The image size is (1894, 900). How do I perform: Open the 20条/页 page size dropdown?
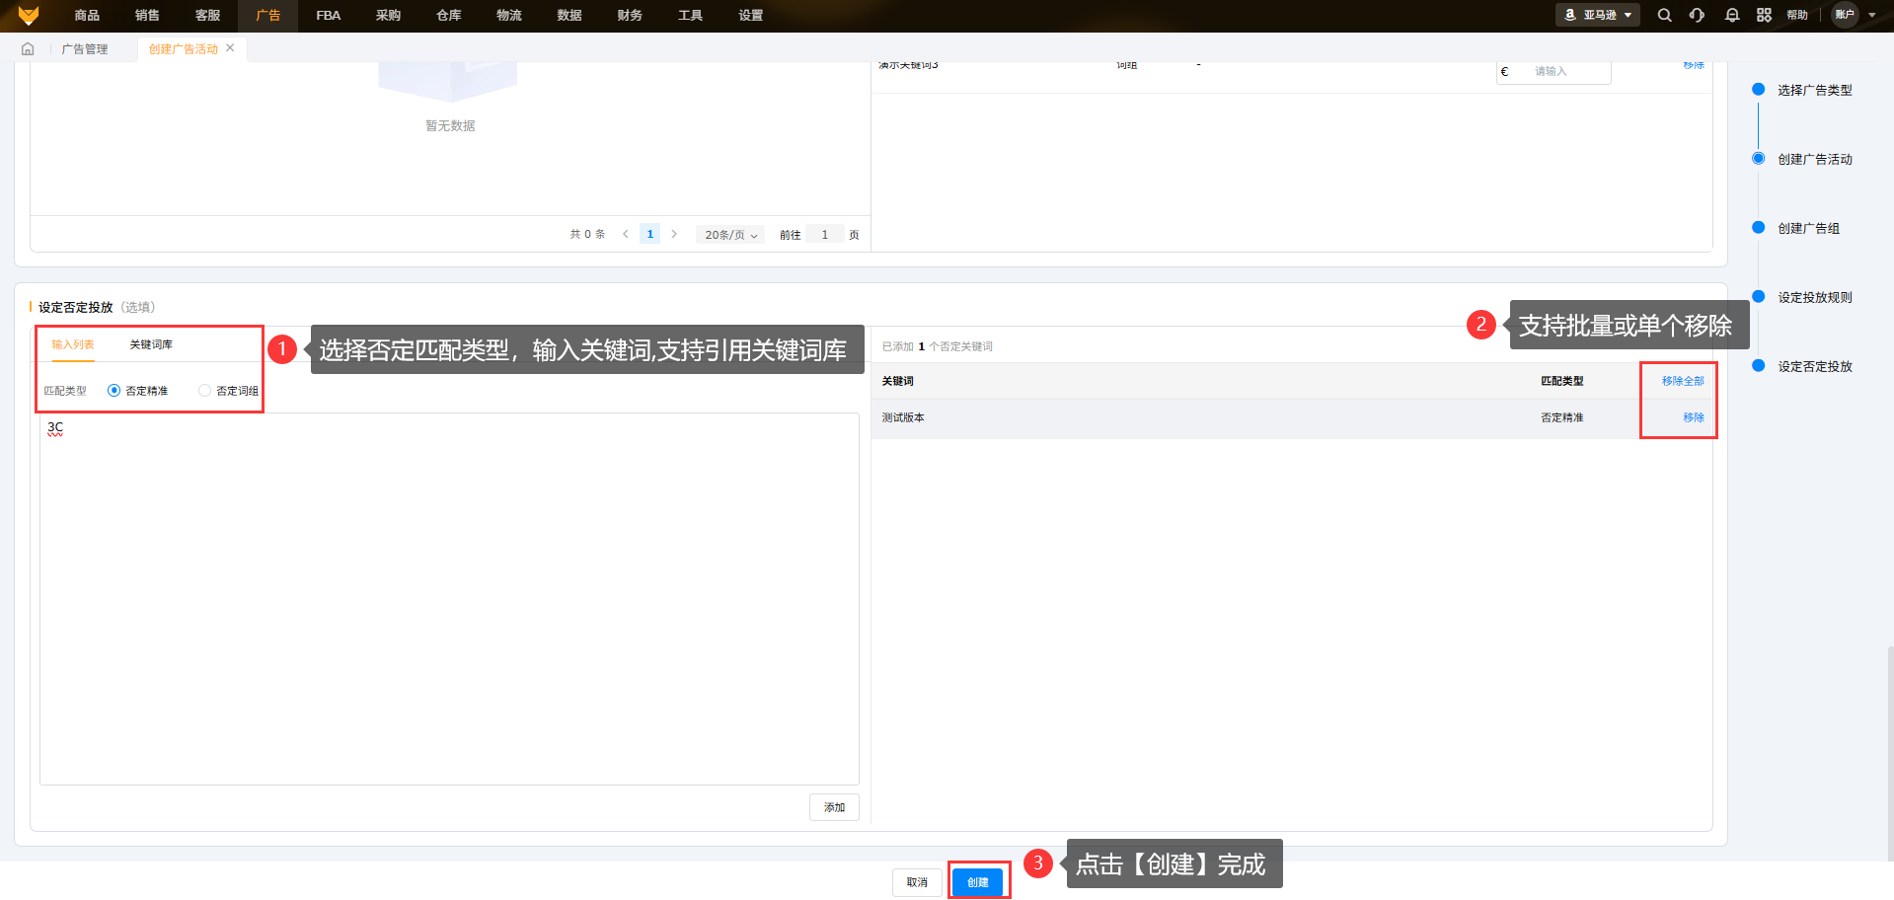click(730, 235)
